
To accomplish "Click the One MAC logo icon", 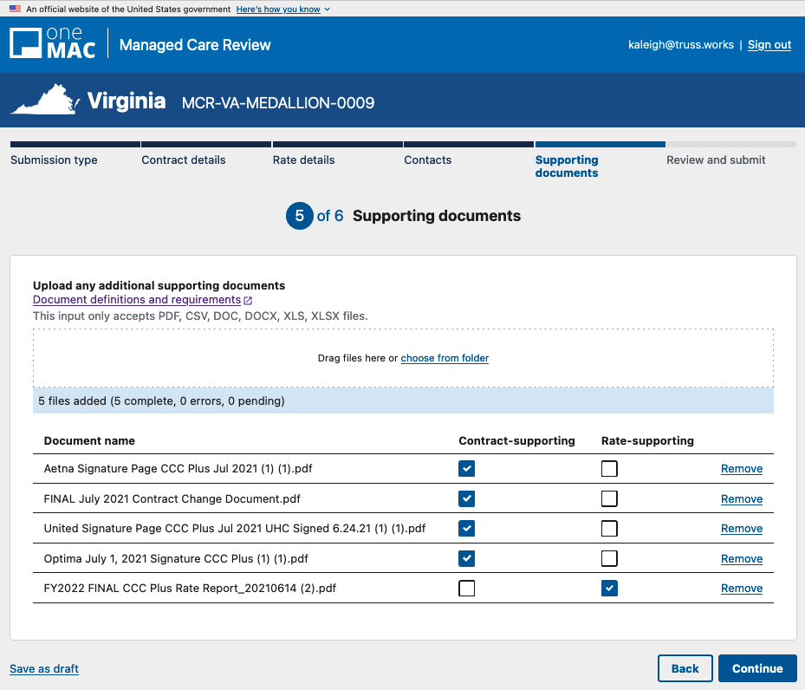I will click(26, 44).
